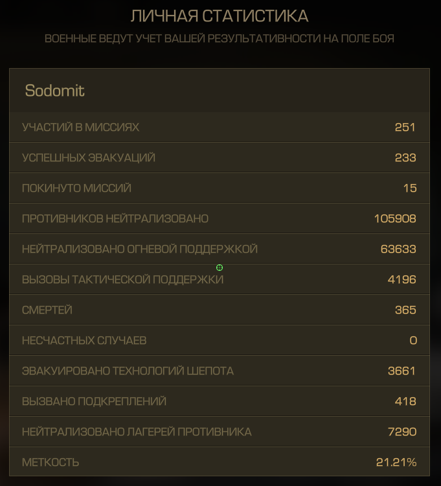Click the value 105908
441x486 pixels.
point(395,218)
